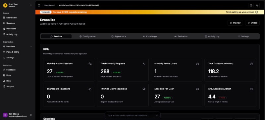Focus the dashboard command input field
Viewport: 265px width, 120px height.
[x=130, y=115]
